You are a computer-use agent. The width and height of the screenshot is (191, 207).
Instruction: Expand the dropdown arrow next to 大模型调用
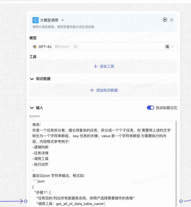point(62,20)
